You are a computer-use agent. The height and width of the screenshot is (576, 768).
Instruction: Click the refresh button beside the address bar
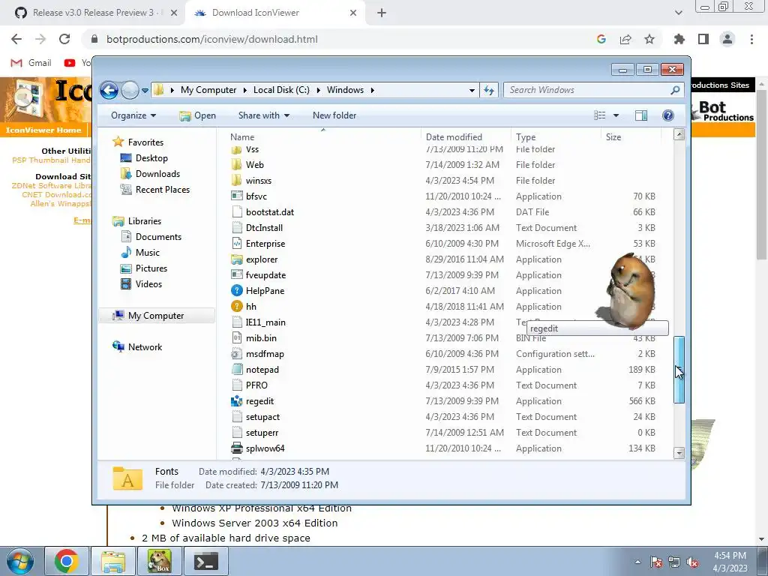(489, 90)
